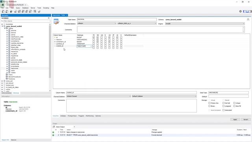252x142 pixels.
Task: Click the Action Output copy icon
Action: pos(54,127)
